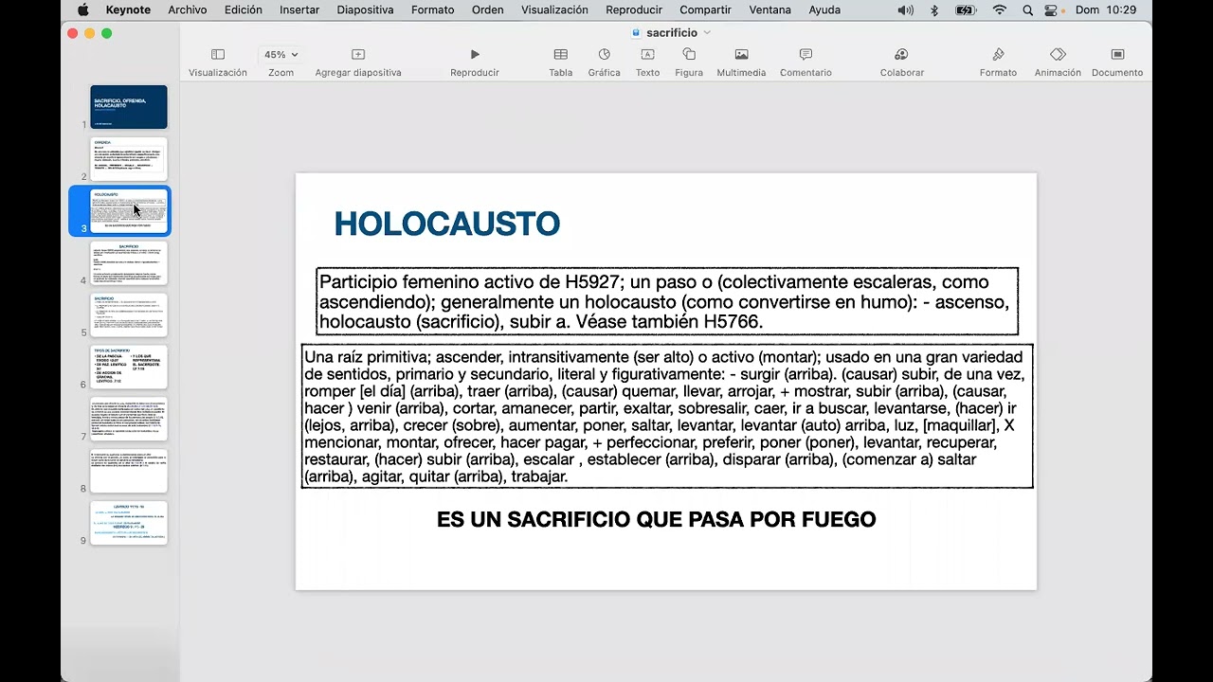Image resolution: width=1213 pixels, height=682 pixels.
Task: Click the 'Una raíz primitiva' text box
Action: pyautogui.click(x=667, y=416)
